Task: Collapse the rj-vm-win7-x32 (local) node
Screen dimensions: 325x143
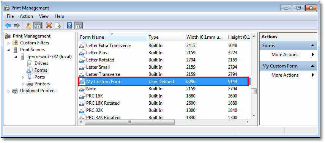Action: pyautogui.click(x=16, y=57)
